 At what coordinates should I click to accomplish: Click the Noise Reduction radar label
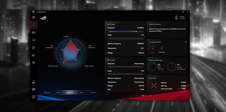92,47
